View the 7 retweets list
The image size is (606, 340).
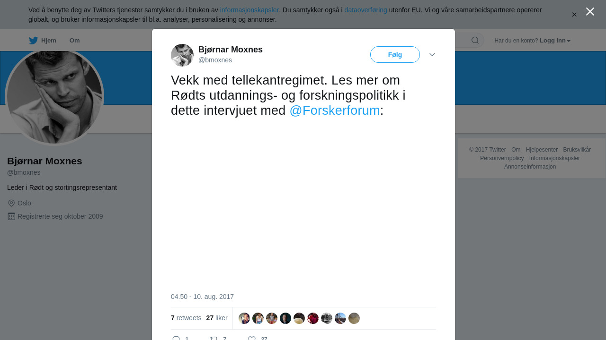(186, 318)
